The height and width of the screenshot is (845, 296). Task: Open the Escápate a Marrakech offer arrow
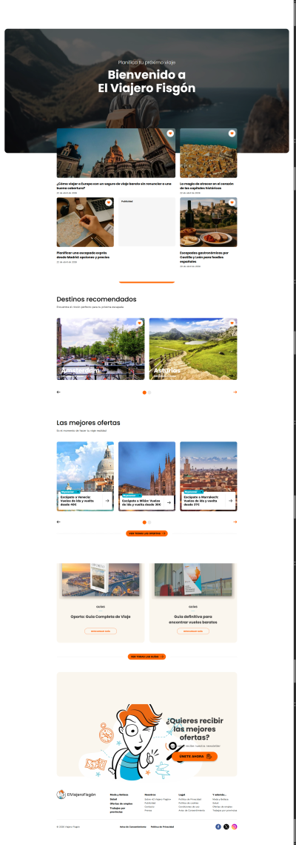[230, 502]
